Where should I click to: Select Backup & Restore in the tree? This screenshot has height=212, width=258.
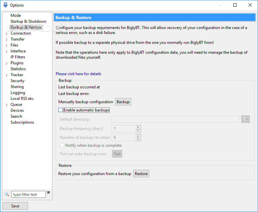(26, 27)
